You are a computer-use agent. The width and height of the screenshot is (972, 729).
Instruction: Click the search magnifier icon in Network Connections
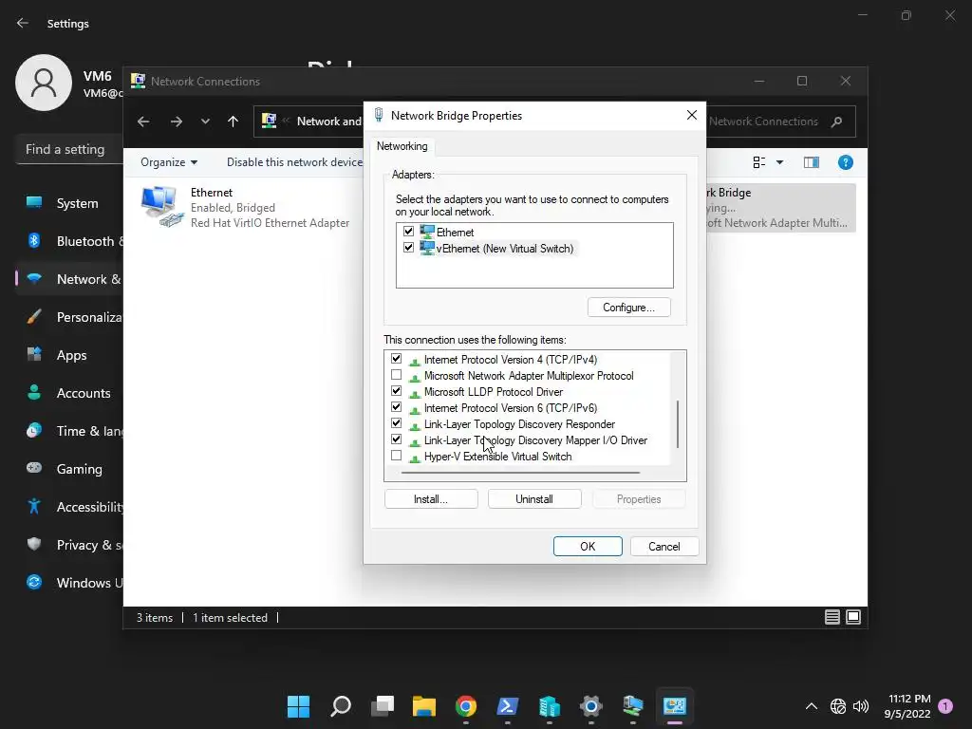coord(837,121)
